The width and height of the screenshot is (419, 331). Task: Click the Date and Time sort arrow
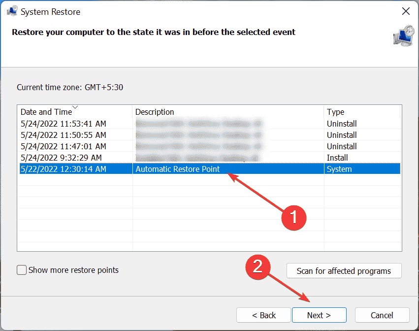point(75,107)
